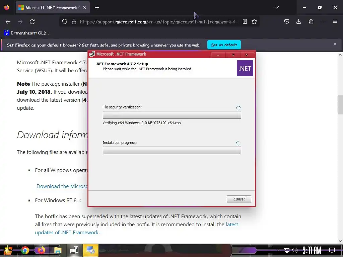
Task: Reload the Microsoft support page
Action: pos(32,22)
